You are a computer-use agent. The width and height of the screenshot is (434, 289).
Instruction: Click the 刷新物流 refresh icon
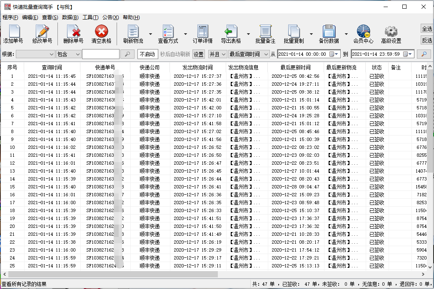click(x=133, y=33)
